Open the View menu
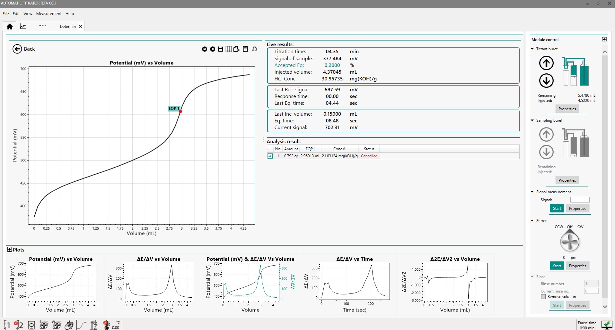 point(28,14)
